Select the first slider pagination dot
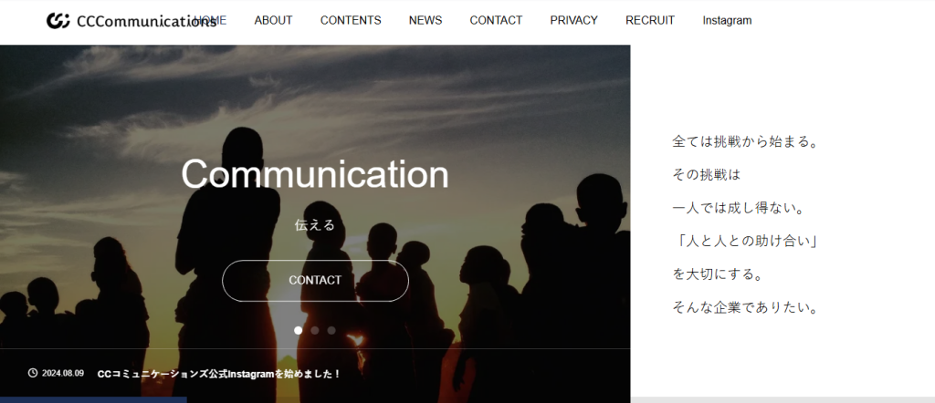 pos(299,330)
